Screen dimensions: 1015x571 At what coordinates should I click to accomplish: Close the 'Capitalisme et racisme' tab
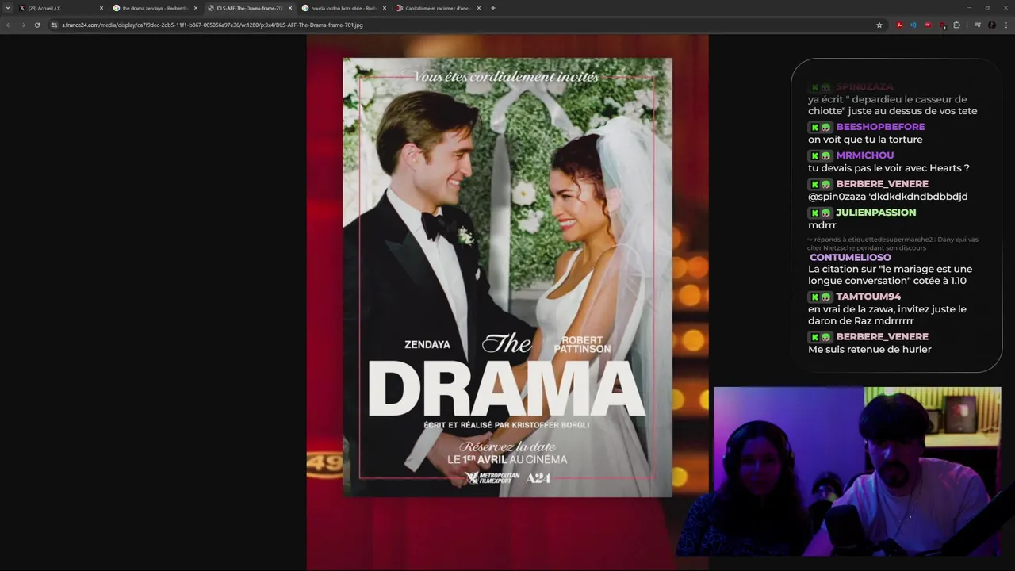[x=479, y=8]
